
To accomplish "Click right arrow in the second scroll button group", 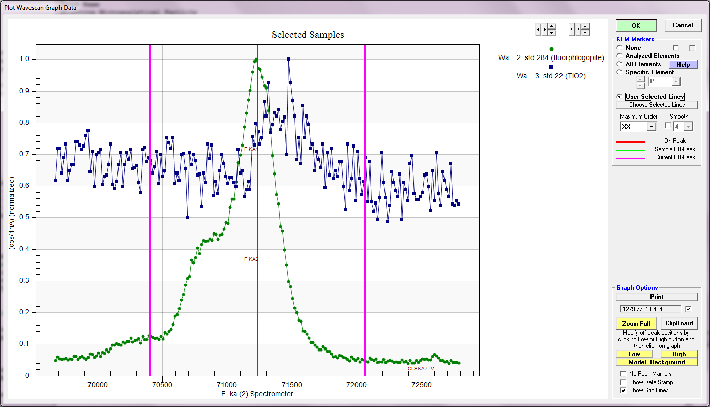I will (578, 30).
